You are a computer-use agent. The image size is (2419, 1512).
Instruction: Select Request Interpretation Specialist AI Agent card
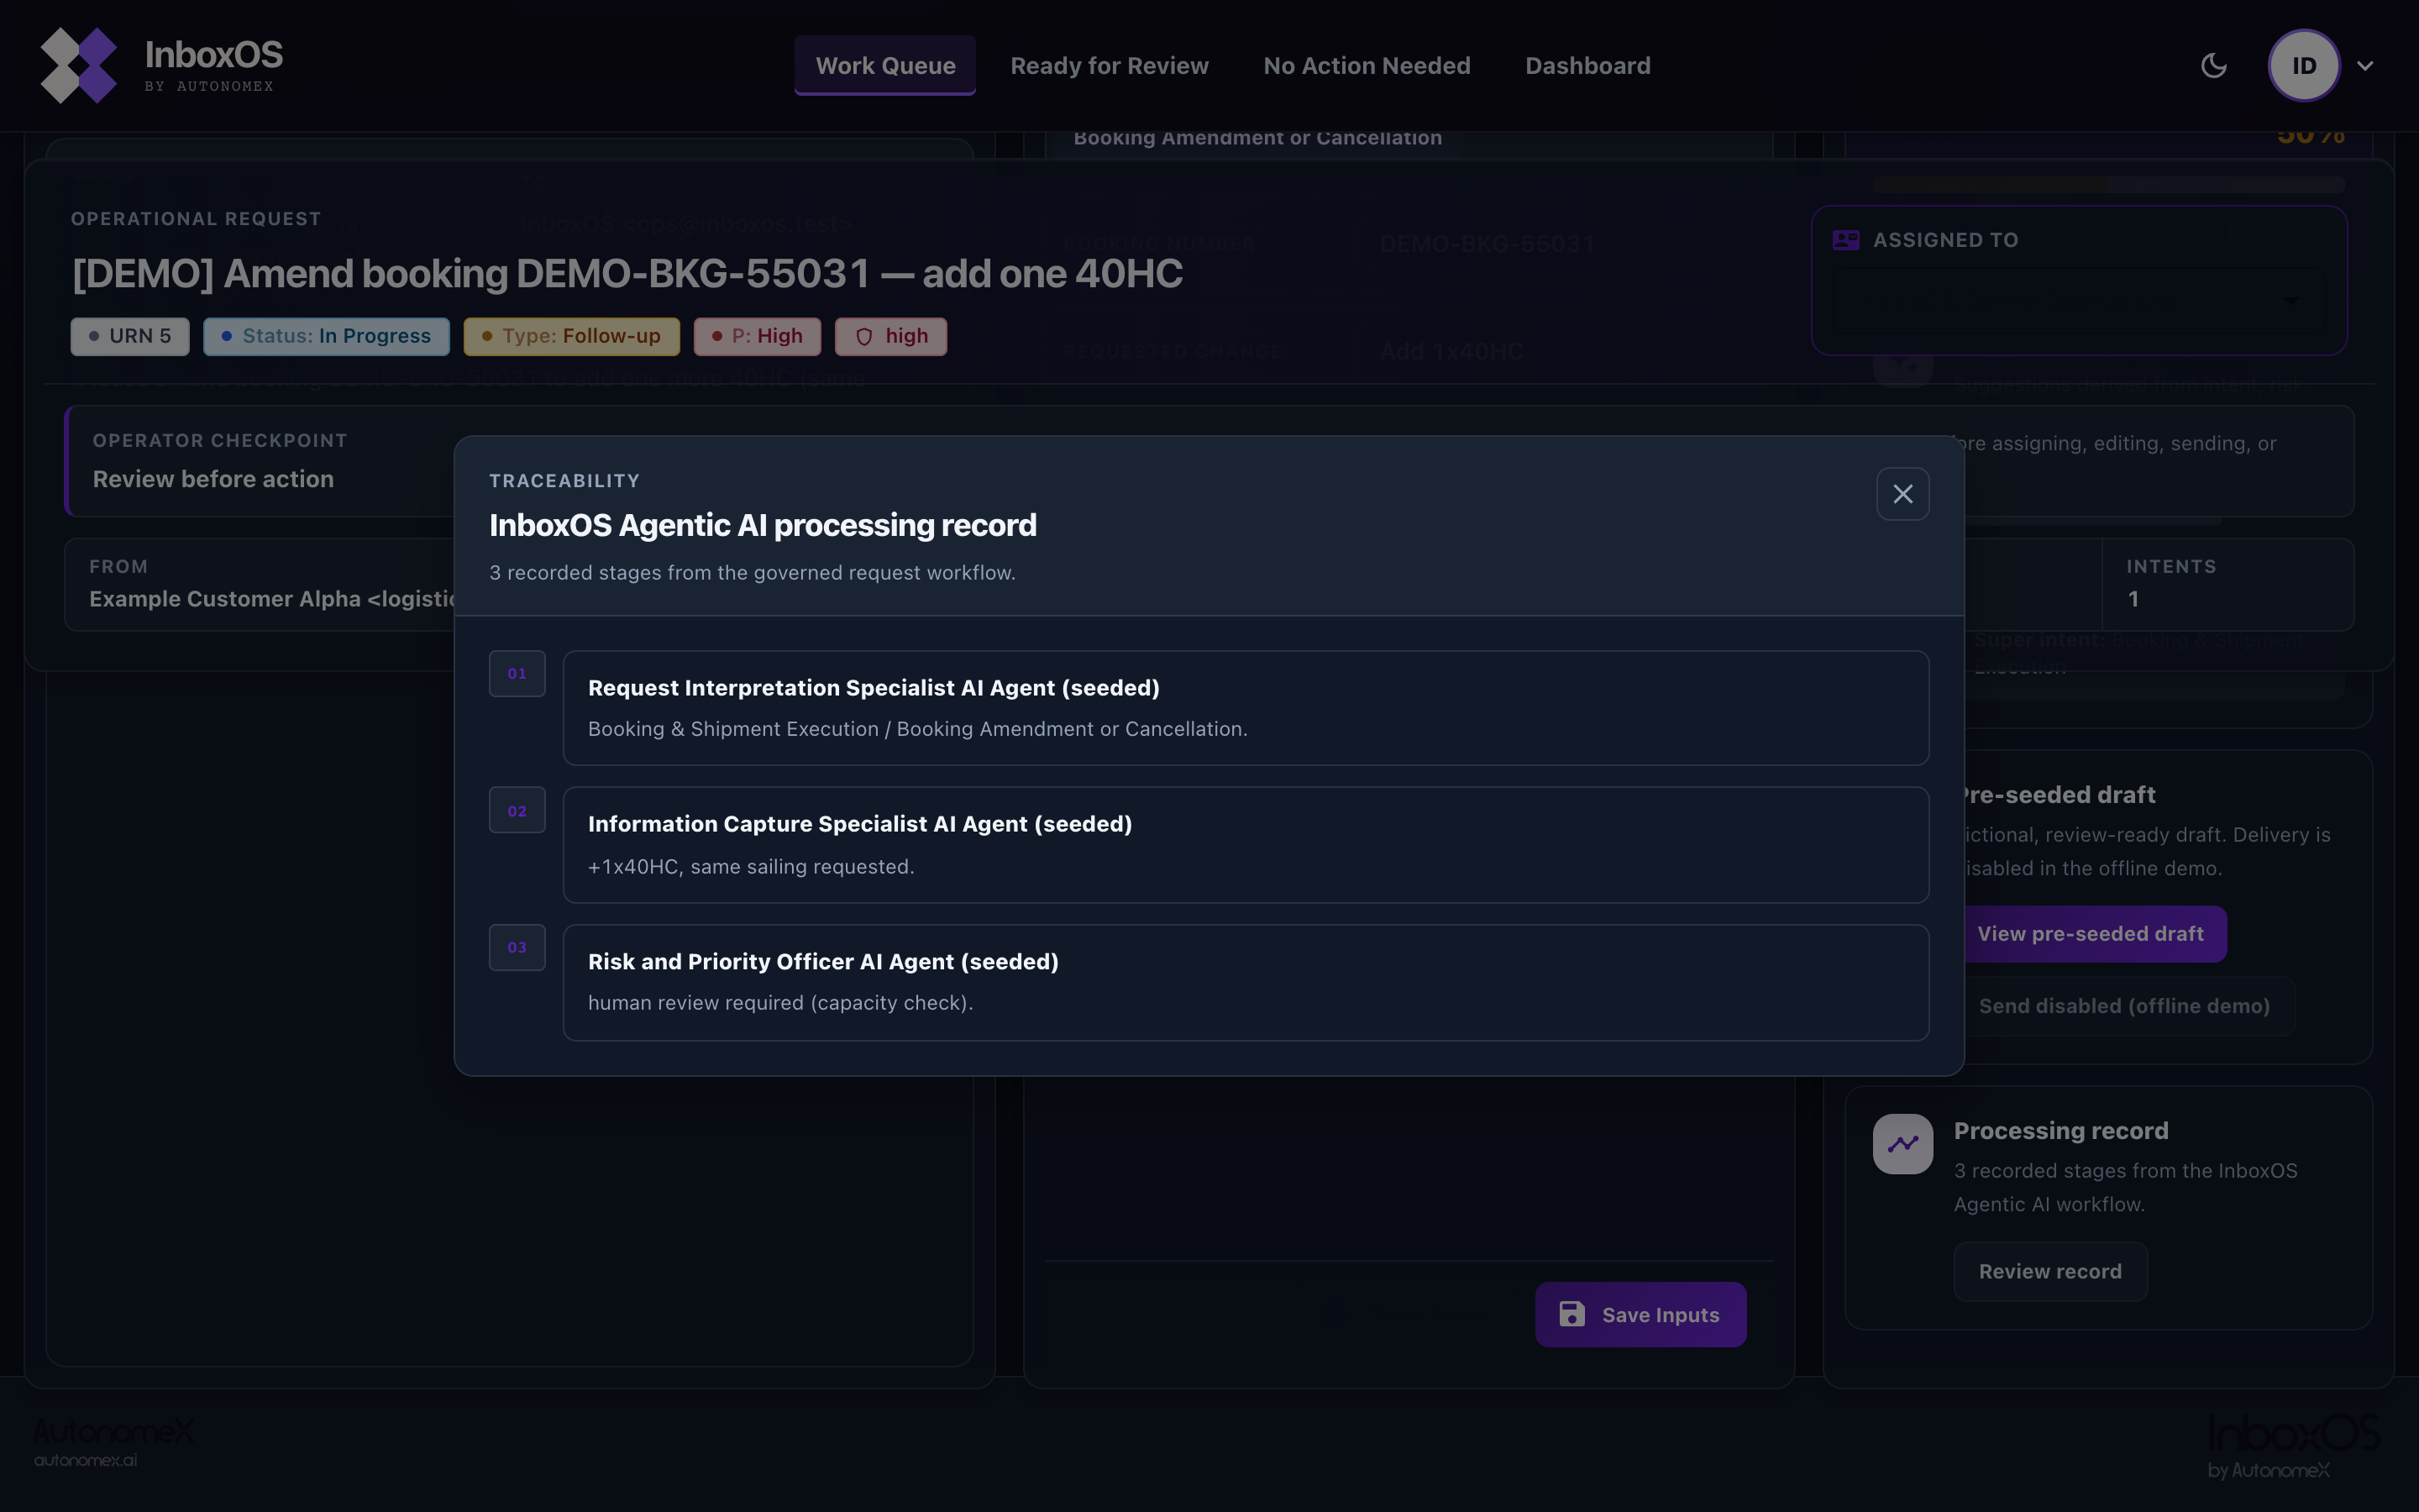[1246, 708]
